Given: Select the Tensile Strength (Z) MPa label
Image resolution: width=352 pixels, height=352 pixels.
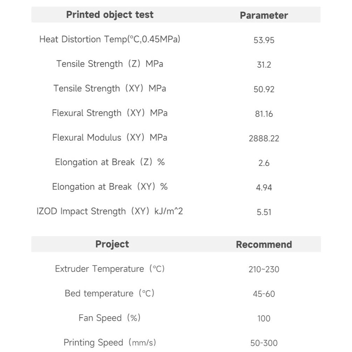Looking at the screenshot, I should click(109, 64).
